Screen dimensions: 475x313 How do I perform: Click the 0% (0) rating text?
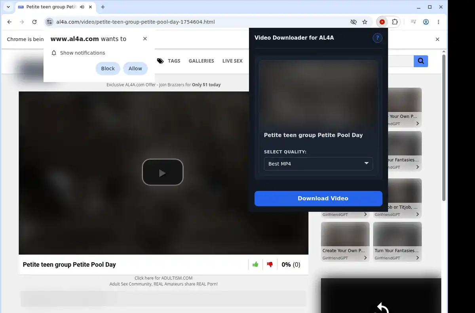(291, 265)
